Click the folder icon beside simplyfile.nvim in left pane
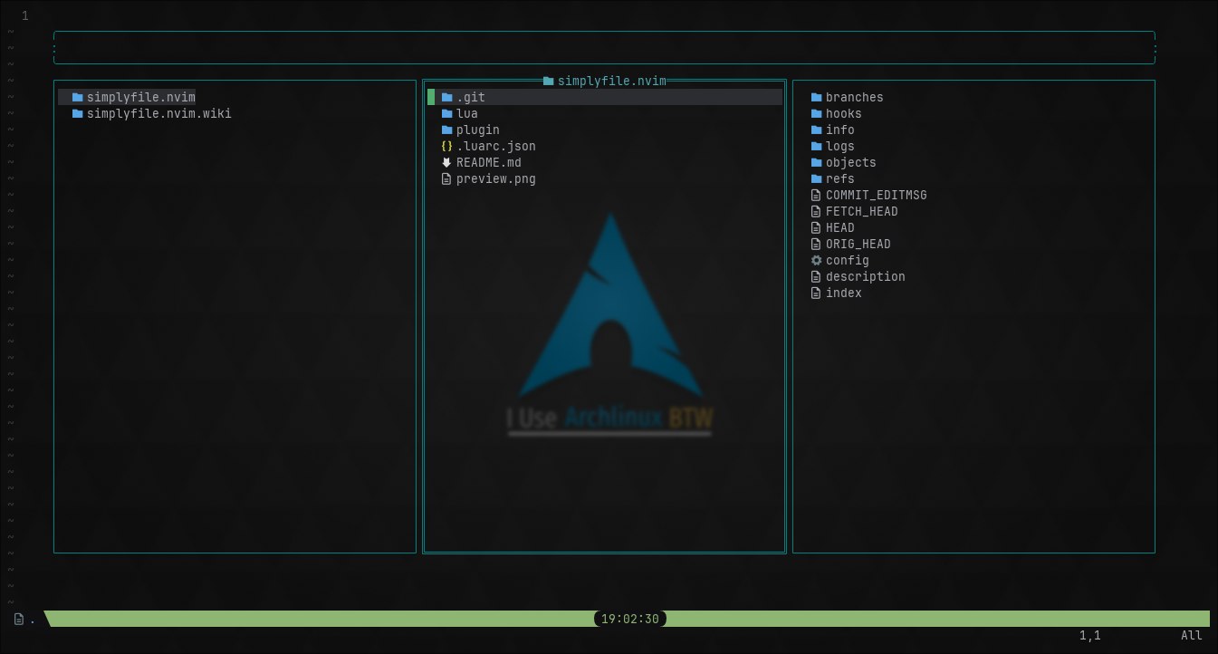 coord(77,97)
